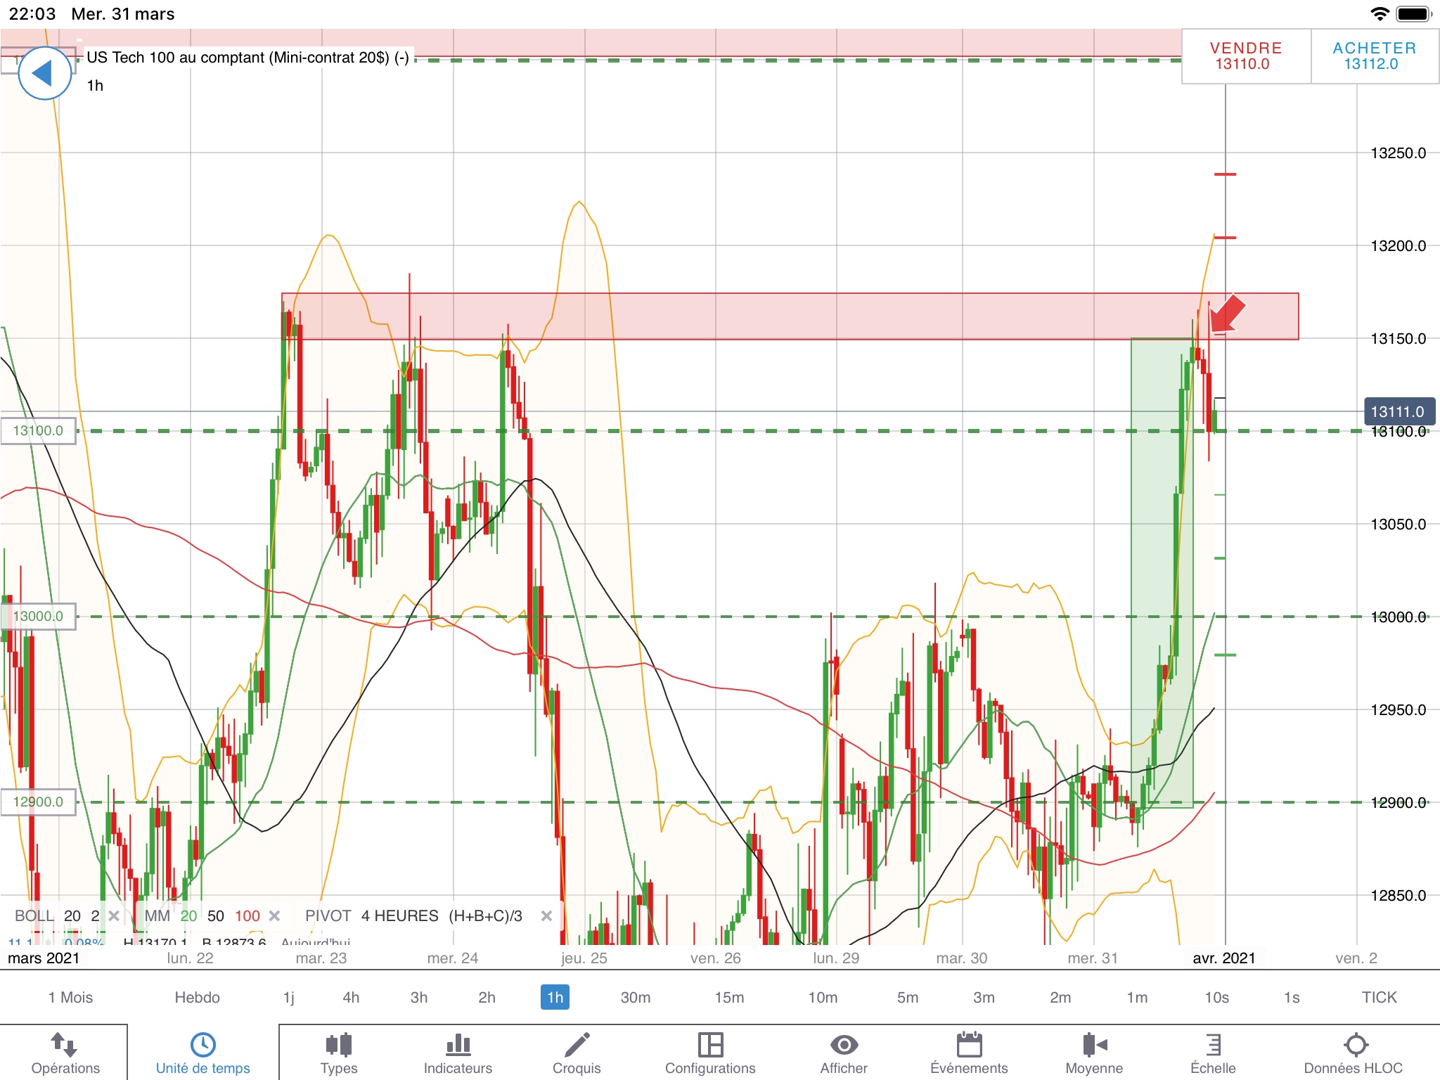This screenshot has height=1080, width=1440.
Task: Open Événements calendar icon
Action: [x=969, y=1045]
